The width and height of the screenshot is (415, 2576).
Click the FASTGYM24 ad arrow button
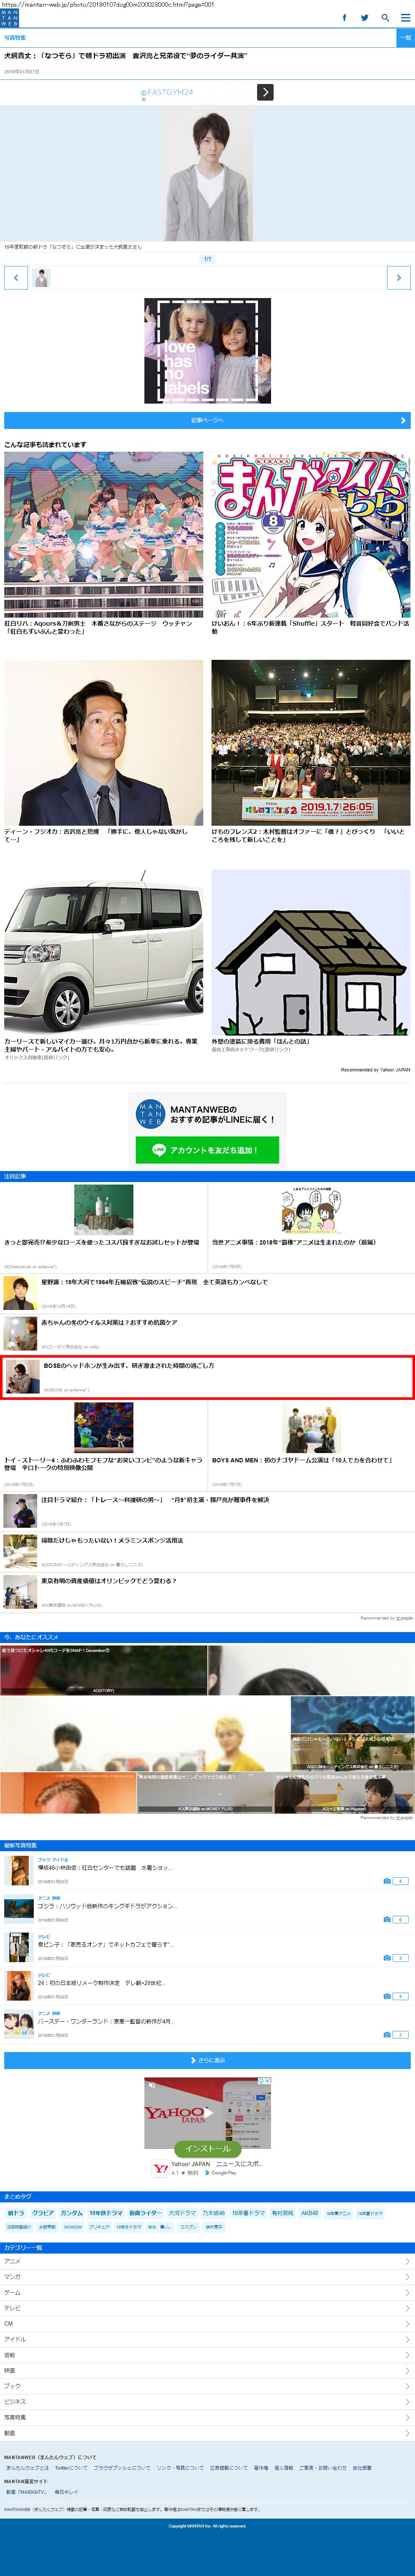point(265,92)
